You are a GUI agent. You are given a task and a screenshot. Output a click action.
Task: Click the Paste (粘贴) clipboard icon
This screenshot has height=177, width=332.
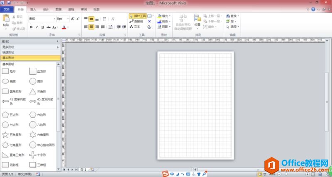[6, 18]
